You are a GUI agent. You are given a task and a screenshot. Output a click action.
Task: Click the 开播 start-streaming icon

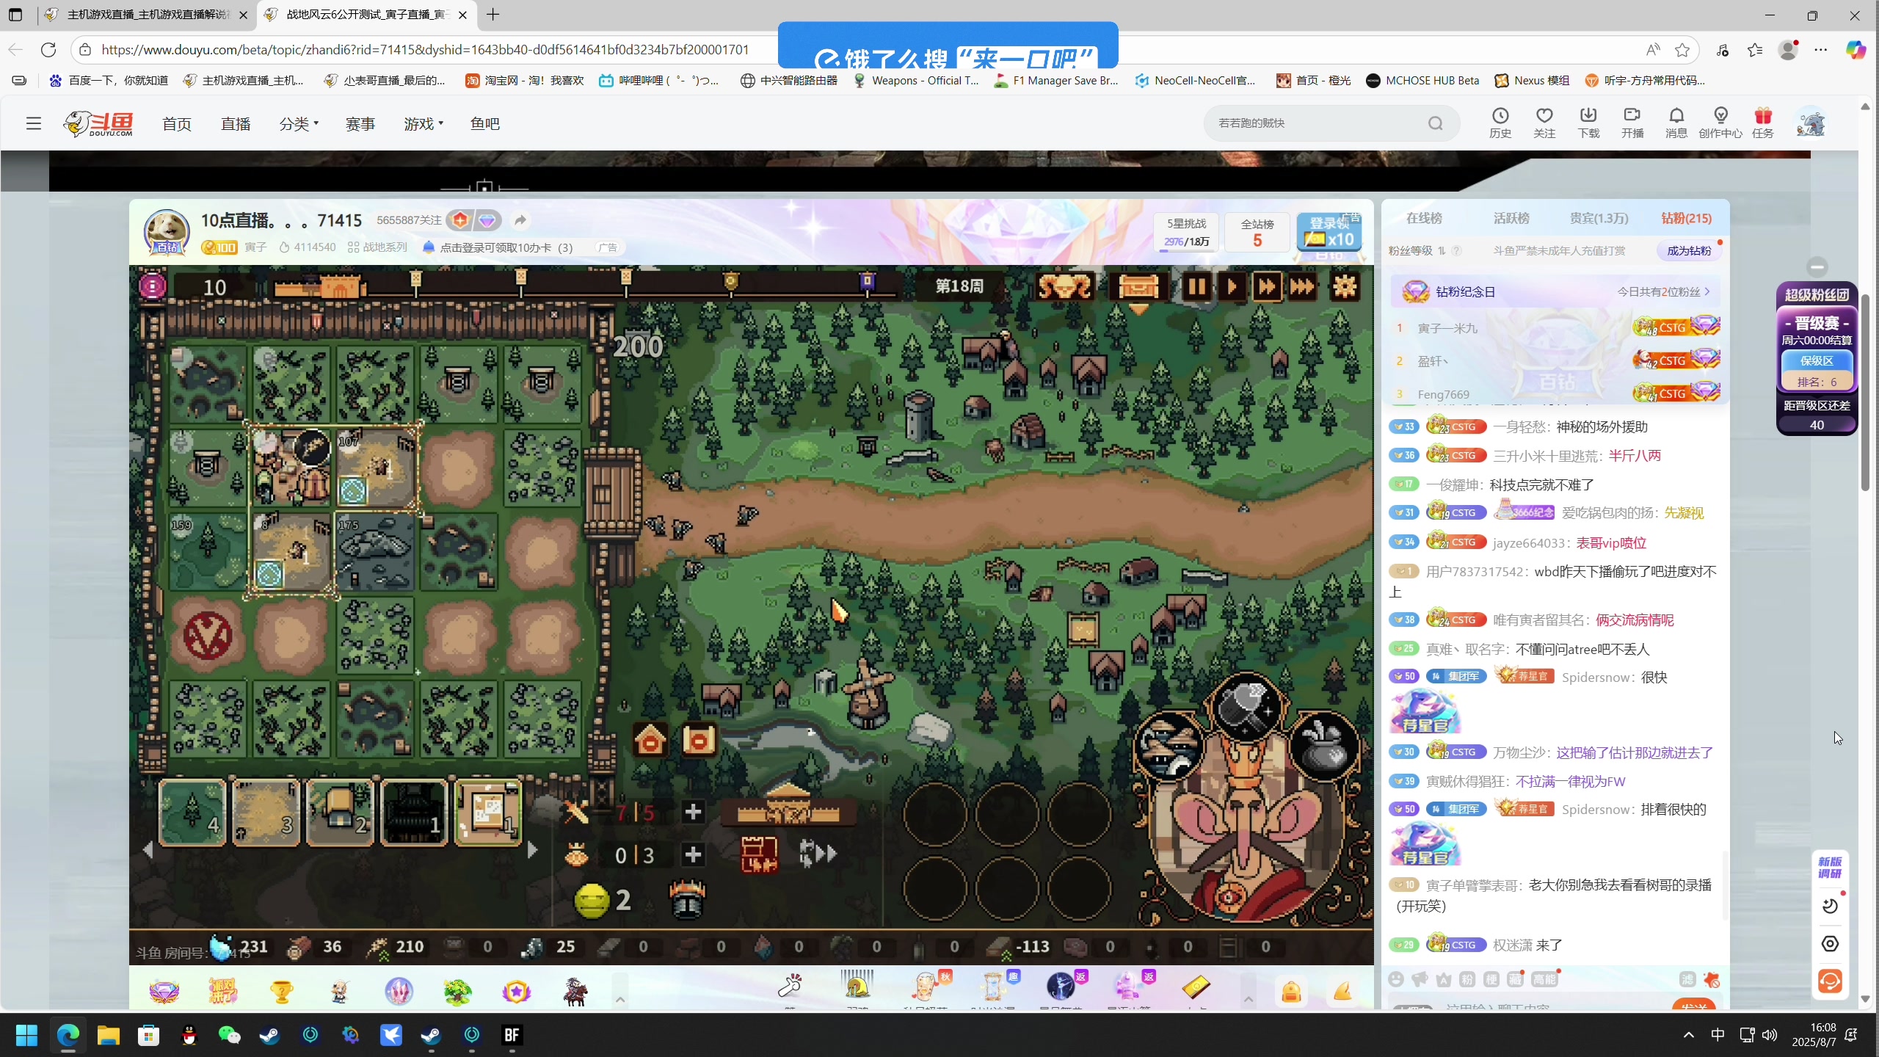coord(1632,123)
